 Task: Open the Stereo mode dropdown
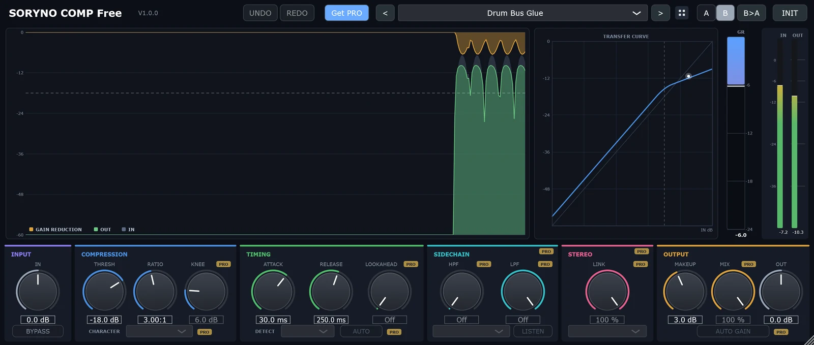coord(607,331)
